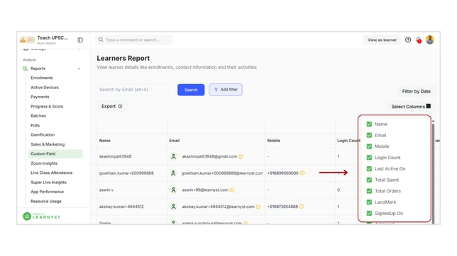Open Batches report
Image resolution: width=457 pixels, height=256 pixels.
coord(38,116)
